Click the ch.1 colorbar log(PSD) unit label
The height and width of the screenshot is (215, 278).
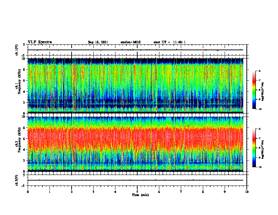pyautogui.click(x=263, y=92)
